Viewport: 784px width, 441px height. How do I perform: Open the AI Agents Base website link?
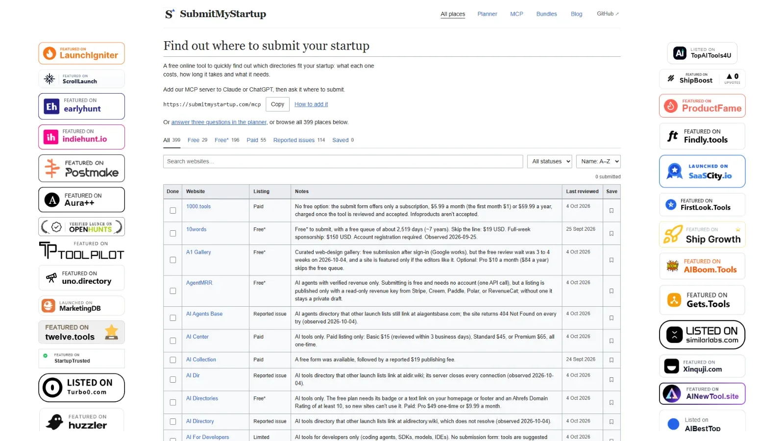pyautogui.click(x=204, y=314)
